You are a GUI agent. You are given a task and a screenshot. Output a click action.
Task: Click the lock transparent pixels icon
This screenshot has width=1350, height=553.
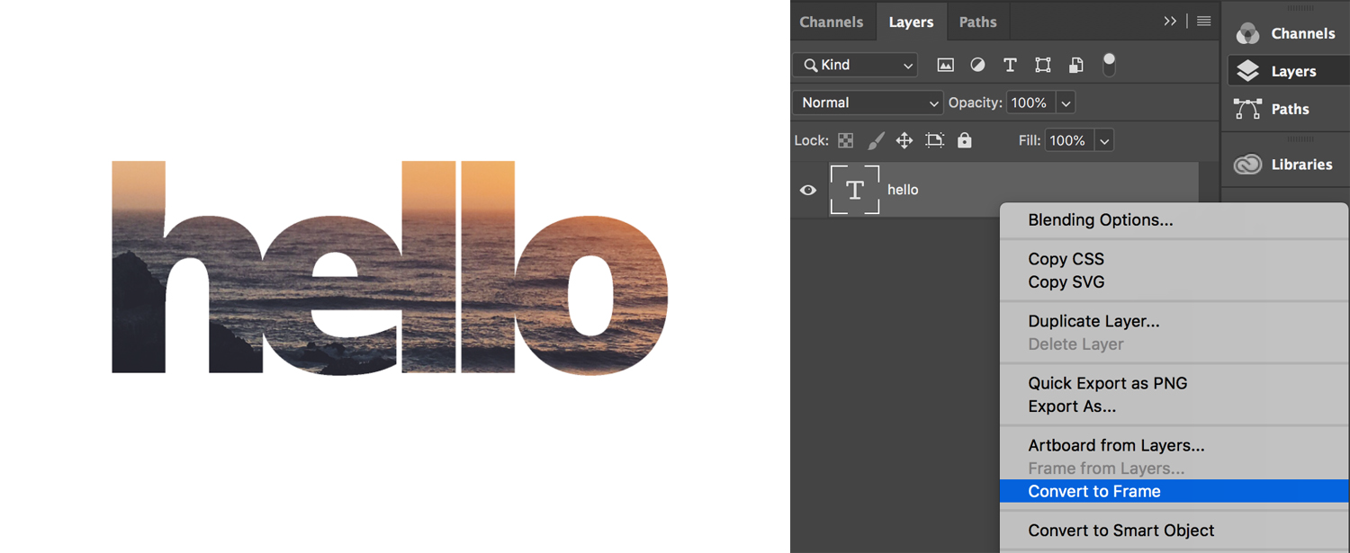(x=845, y=140)
